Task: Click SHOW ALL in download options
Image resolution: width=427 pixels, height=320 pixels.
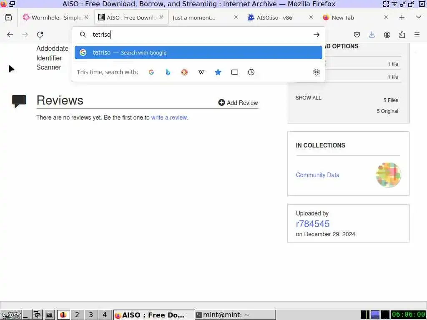Action: click(x=308, y=97)
